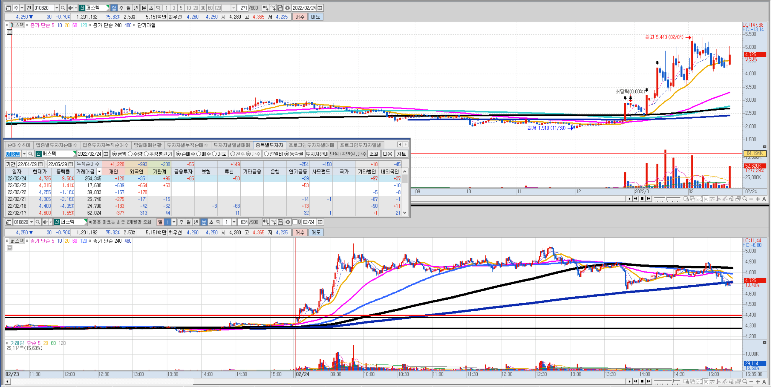Switch to 당일매매현황 tab
The image size is (771, 387).
tap(148, 145)
